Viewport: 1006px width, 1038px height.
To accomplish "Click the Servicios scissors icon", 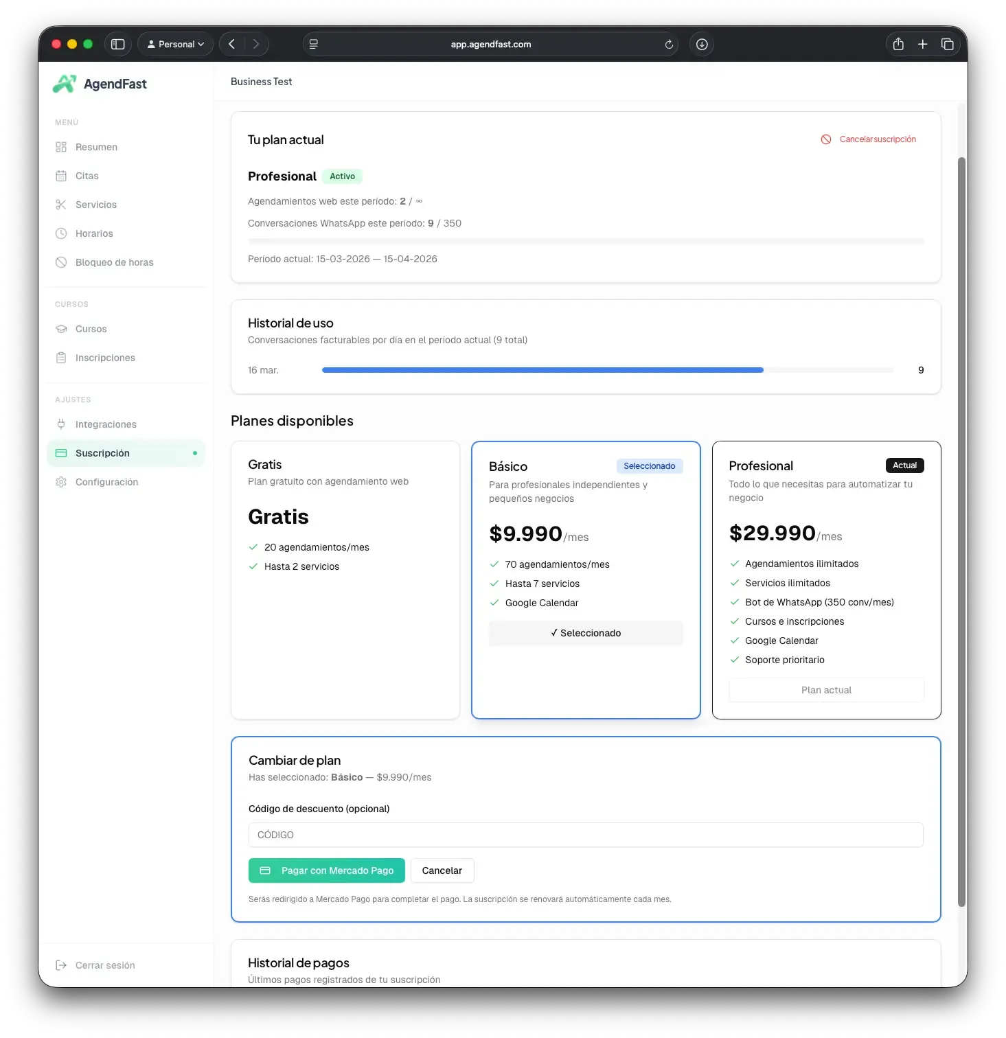I will (x=61, y=205).
